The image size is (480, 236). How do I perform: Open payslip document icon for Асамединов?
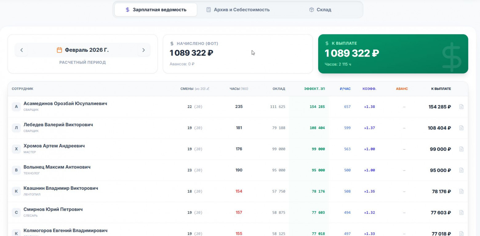(x=461, y=107)
